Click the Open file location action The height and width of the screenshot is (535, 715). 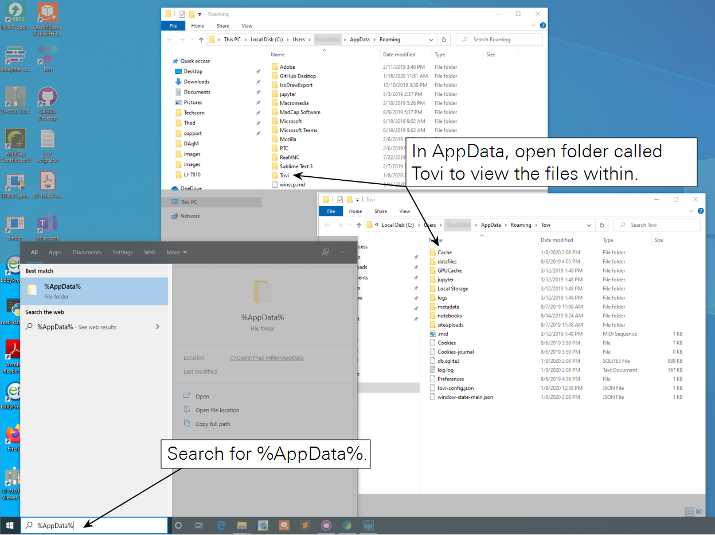[x=217, y=410]
